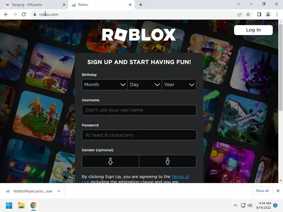The height and width of the screenshot is (212, 283).
Task: Open the Terms of Use link
Action: point(180,177)
